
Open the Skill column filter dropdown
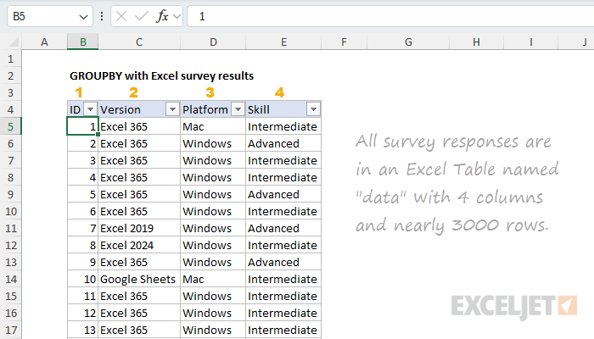(x=313, y=109)
